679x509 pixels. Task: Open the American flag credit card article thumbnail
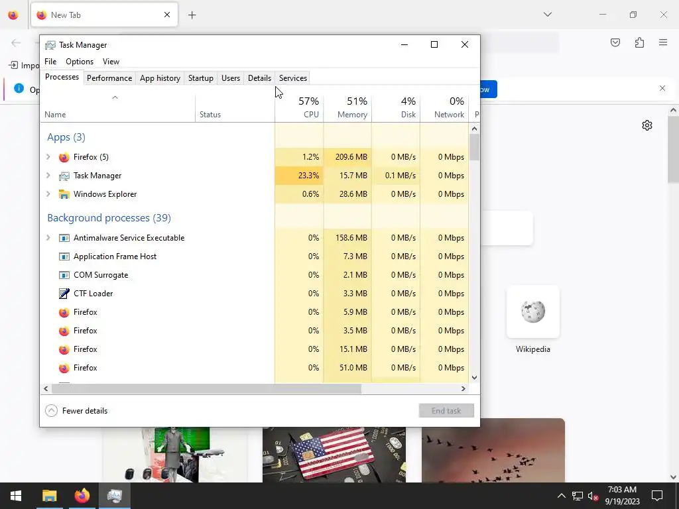coord(334,455)
